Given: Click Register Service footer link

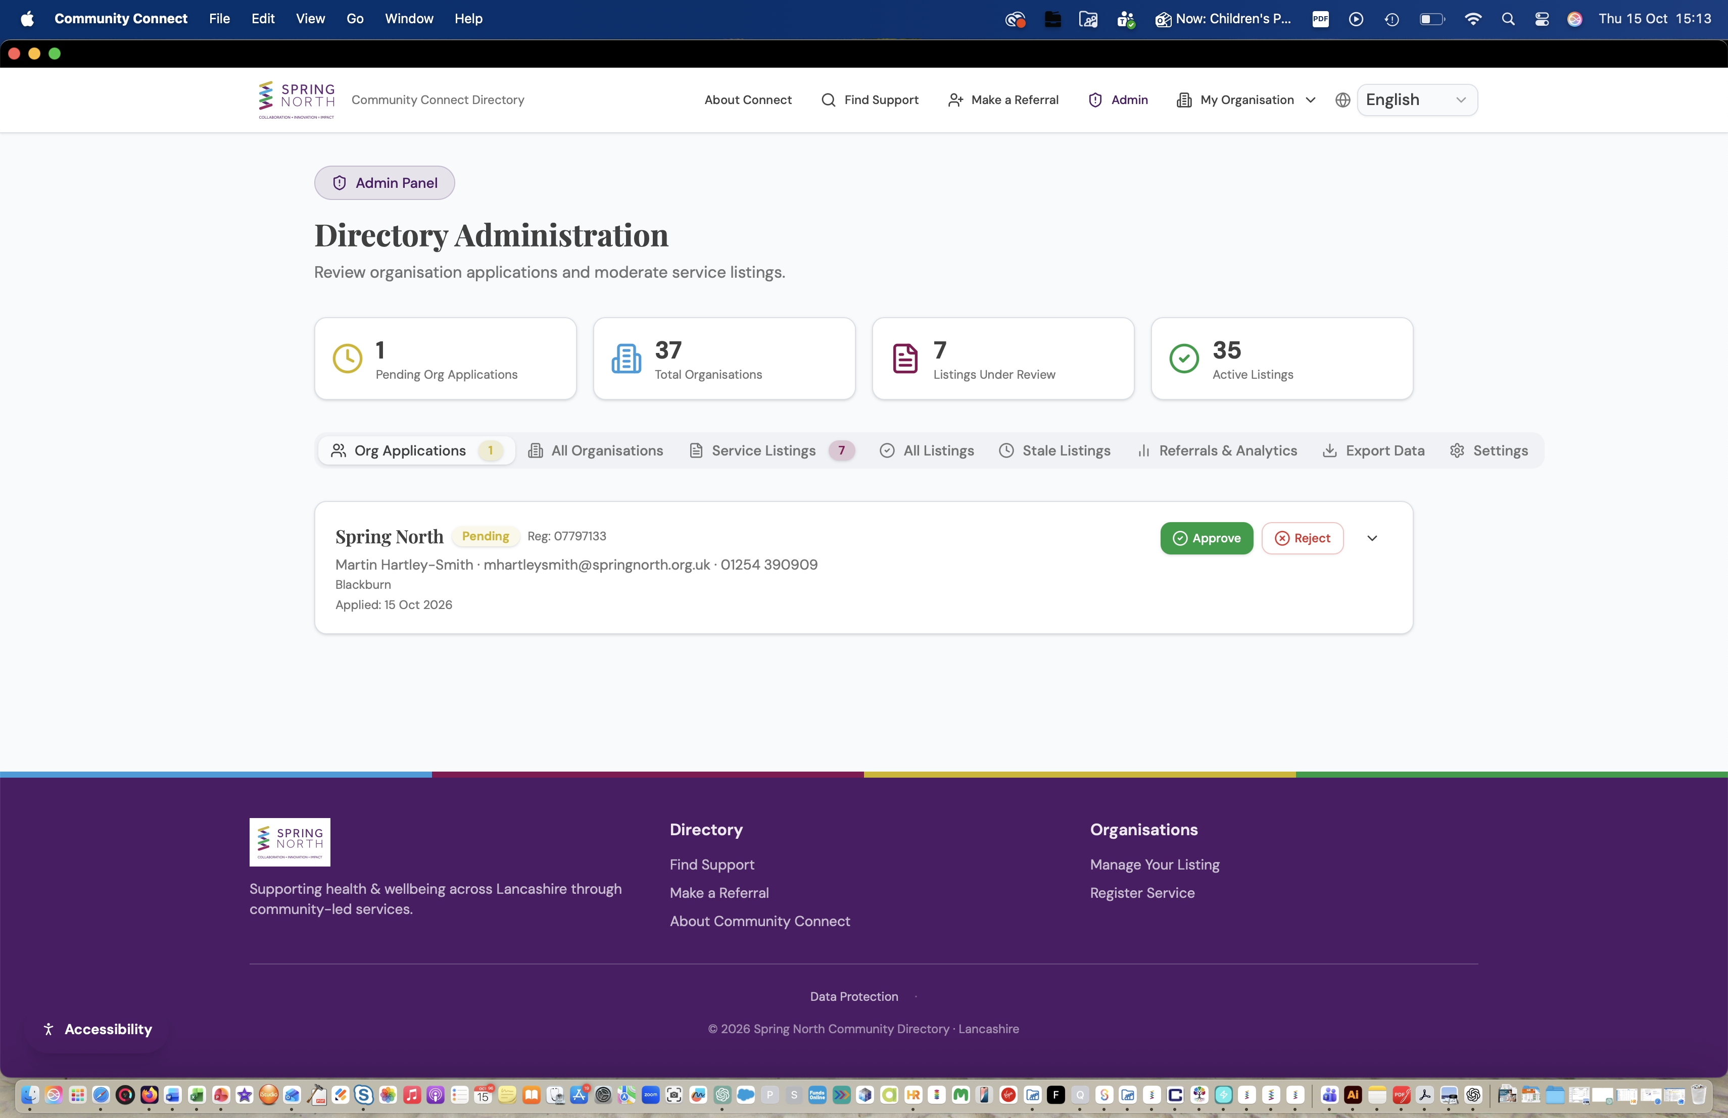Looking at the screenshot, I should (x=1142, y=893).
